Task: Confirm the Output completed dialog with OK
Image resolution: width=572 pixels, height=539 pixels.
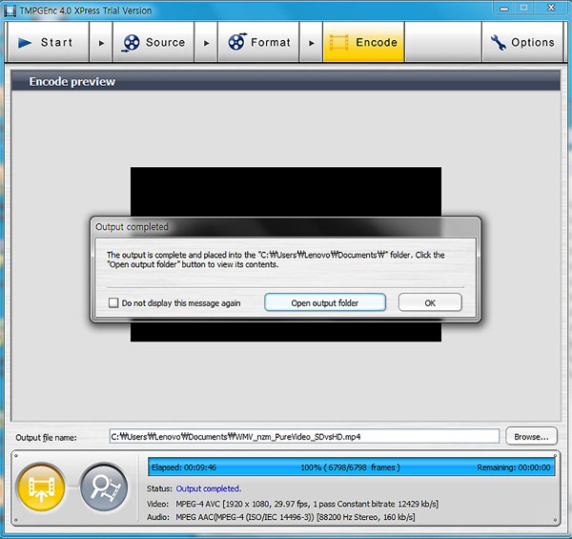Action: [x=430, y=302]
